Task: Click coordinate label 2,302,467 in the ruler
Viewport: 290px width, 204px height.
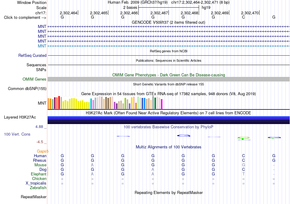Action: [x=159, y=13]
